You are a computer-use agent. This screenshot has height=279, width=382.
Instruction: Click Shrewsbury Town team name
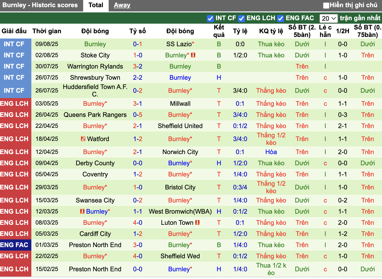click(95, 78)
